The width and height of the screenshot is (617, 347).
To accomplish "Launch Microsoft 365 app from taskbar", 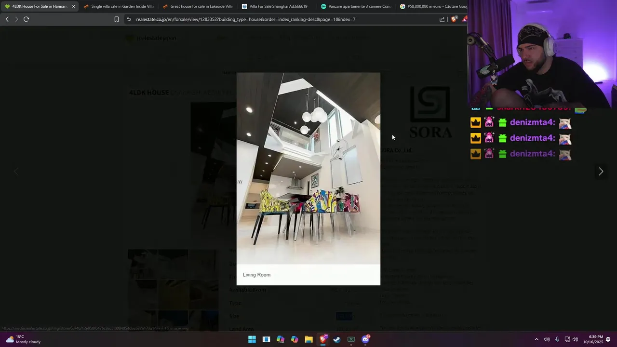I will pyautogui.click(x=281, y=339).
